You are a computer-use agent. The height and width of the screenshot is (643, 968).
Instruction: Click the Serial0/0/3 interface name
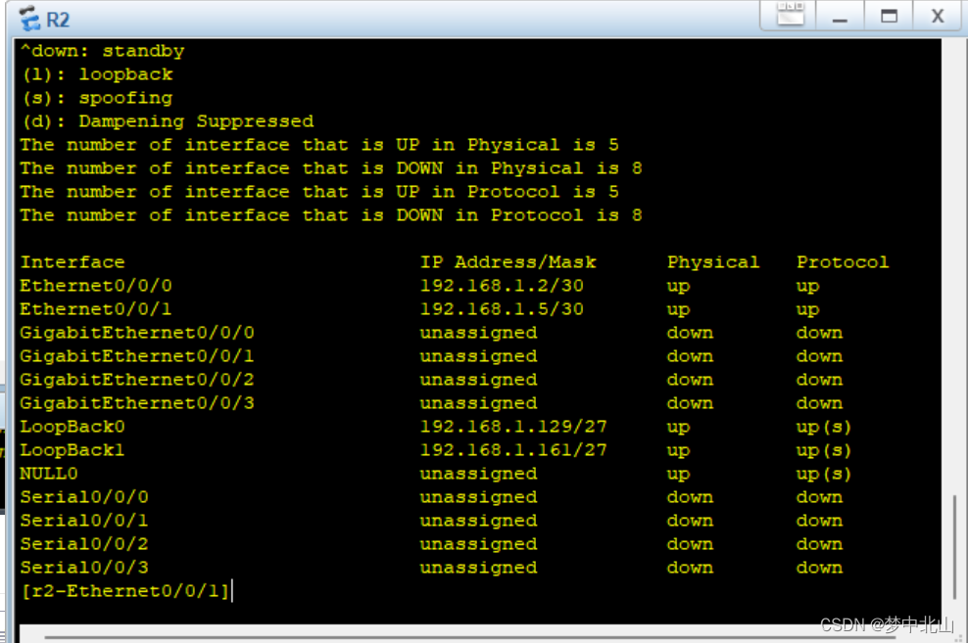click(84, 568)
